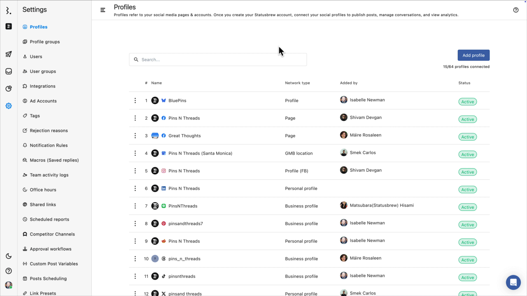
Task: Click LinkedIn icon in row 6
Action: click(163, 188)
